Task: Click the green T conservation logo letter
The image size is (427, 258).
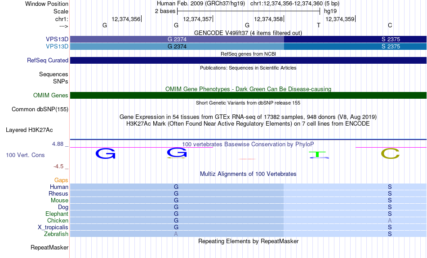Action: [317, 154]
